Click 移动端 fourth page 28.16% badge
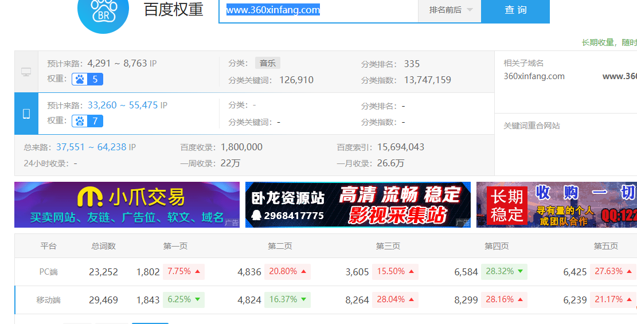Image resolution: width=637 pixels, height=324 pixels. tap(504, 299)
